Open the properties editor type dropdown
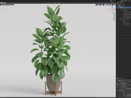Image resolution: width=131 pixels, height=98 pixels. point(118,78)
